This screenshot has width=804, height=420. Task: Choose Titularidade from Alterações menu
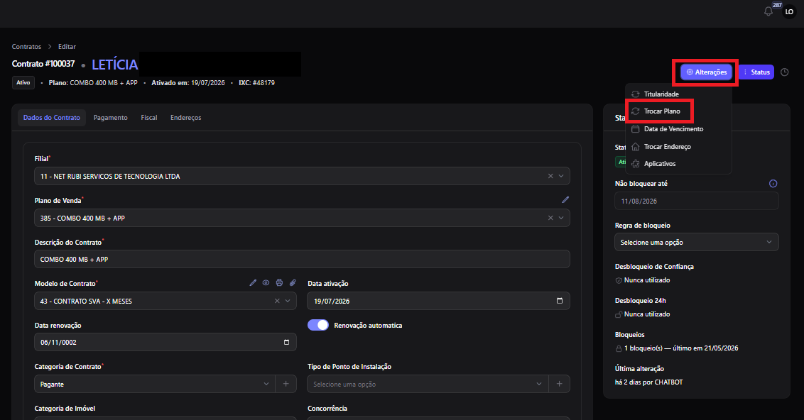[678, 94]
